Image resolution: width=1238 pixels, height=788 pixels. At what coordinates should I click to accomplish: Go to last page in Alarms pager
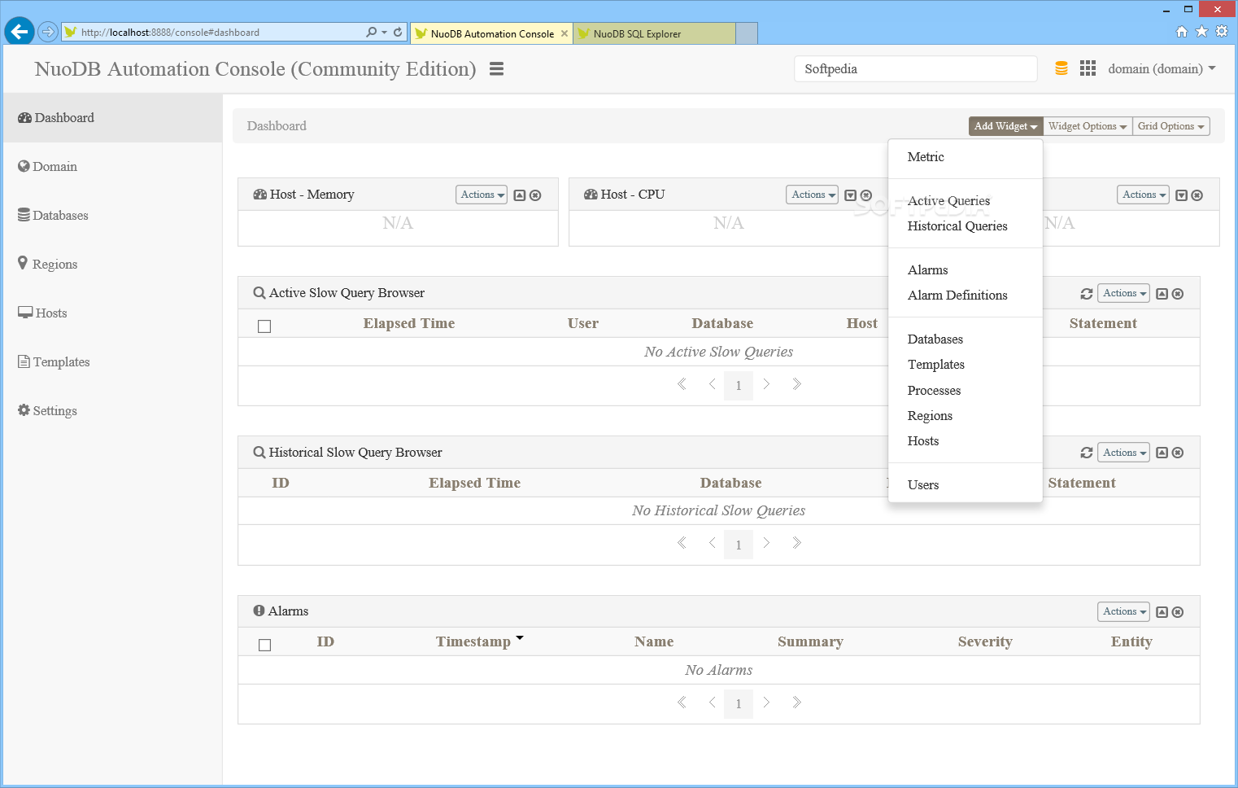pos(796,703)
